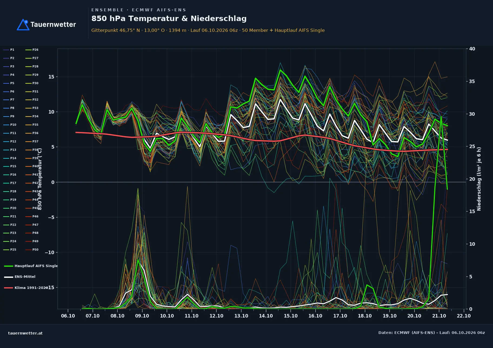Click the 22.10 date tick label
The height and width of the screenshot is (348, 493).
(x=464, y=316)
